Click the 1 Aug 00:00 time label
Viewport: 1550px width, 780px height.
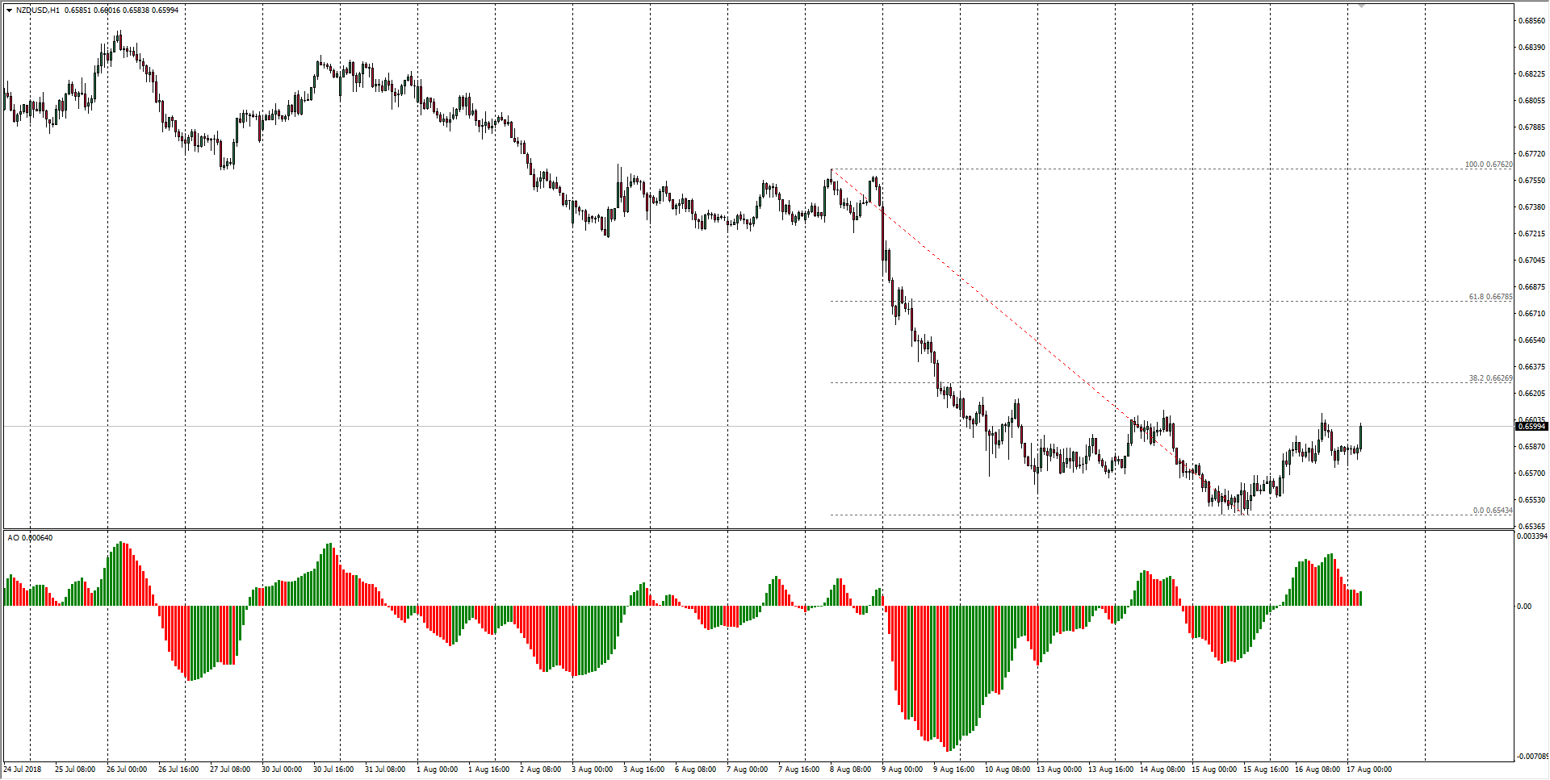click(x=438, y=770)
